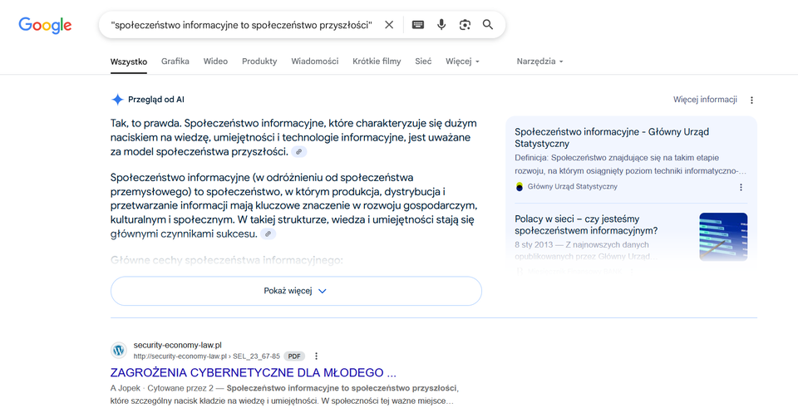Image resolution: width=798 pixels, height=408 pixels.
Task: Open the Krótkie filmy tab
Action: click(377, 61)
